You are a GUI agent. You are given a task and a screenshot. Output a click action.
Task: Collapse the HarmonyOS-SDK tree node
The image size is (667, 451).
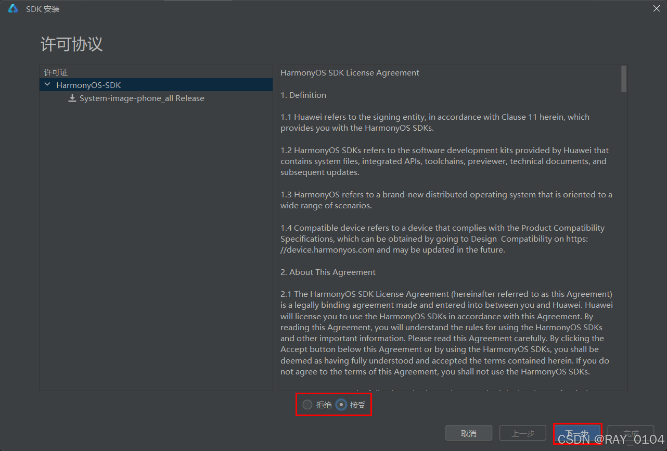(48, 84)
